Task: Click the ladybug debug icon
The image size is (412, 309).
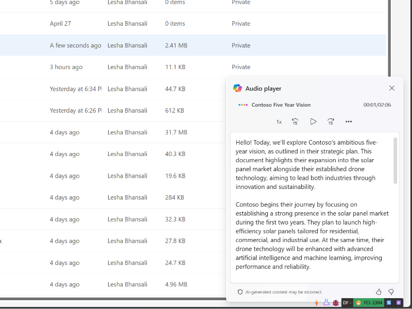Action: pos(336,303)
